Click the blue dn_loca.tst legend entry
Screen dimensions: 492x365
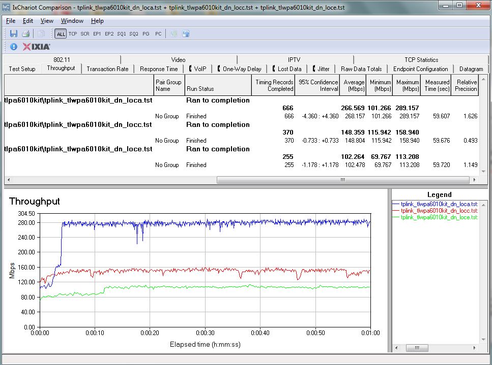point(435,204)
